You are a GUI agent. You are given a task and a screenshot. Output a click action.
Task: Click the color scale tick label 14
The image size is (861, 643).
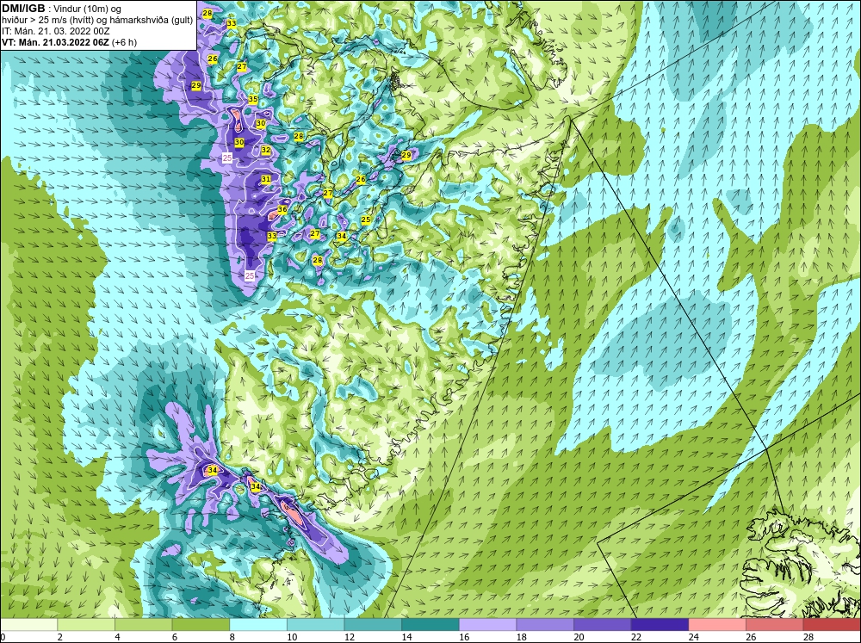[x=406, y=637]
